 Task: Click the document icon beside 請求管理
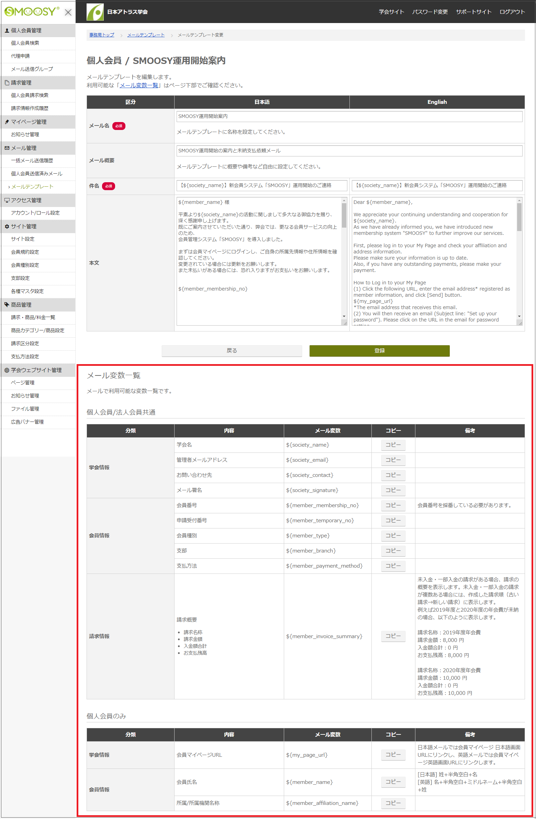[7, 83]
